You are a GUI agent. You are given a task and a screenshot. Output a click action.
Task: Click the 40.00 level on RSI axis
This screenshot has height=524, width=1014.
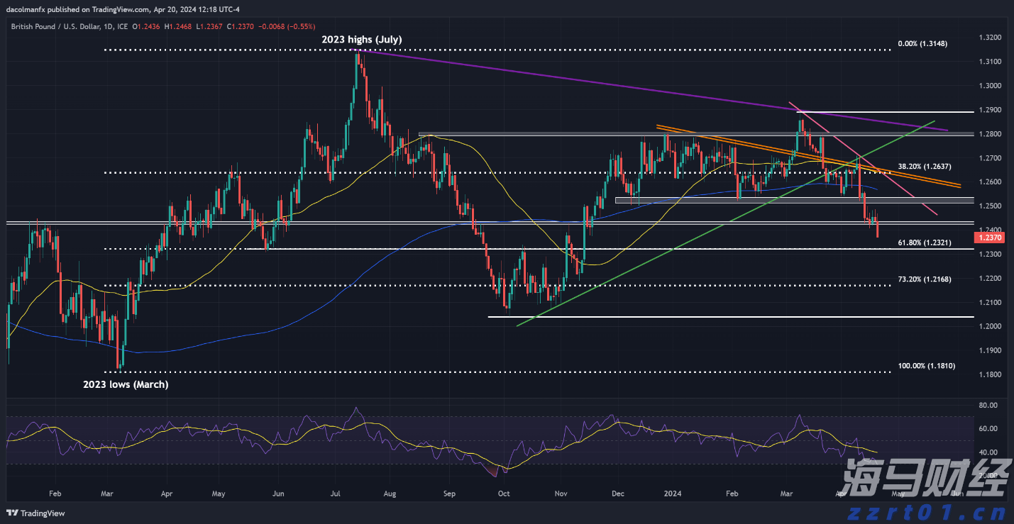[x=988, y=452]
